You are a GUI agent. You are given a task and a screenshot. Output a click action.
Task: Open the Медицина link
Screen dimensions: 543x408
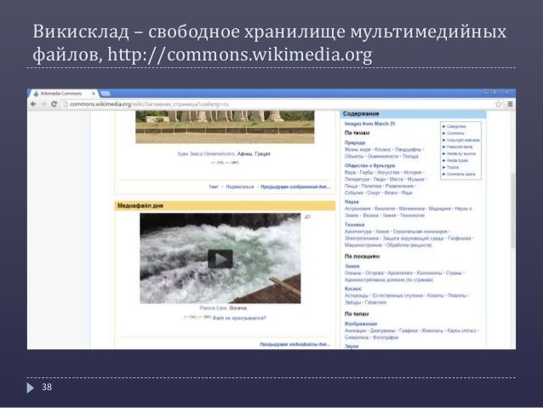pyautogui.click(x=440, y=209)
